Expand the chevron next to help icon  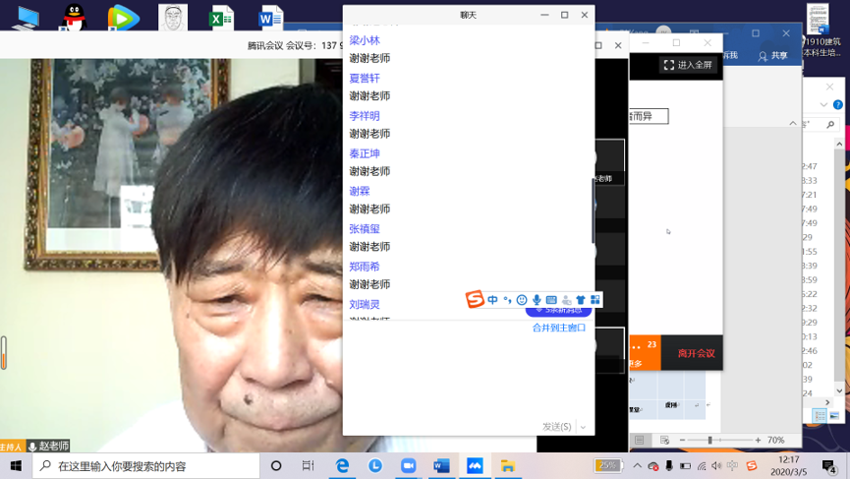[x=824, y=104]
